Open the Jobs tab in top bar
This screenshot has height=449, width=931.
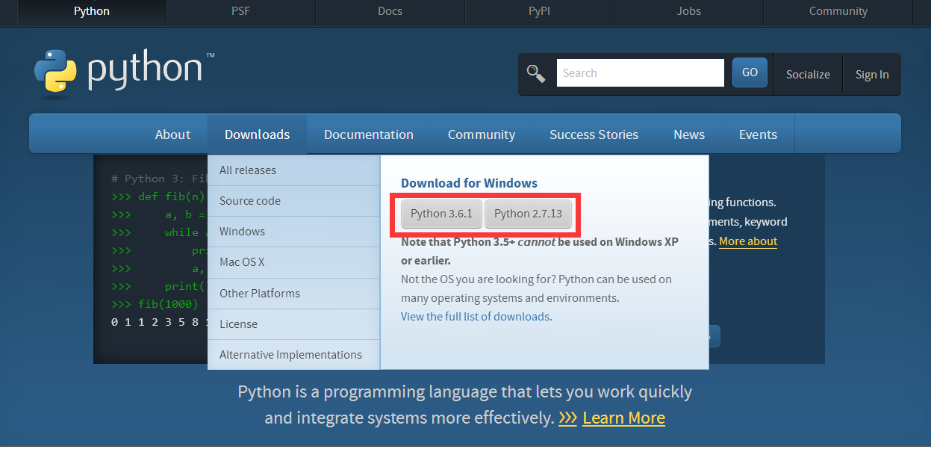[688, 11]
